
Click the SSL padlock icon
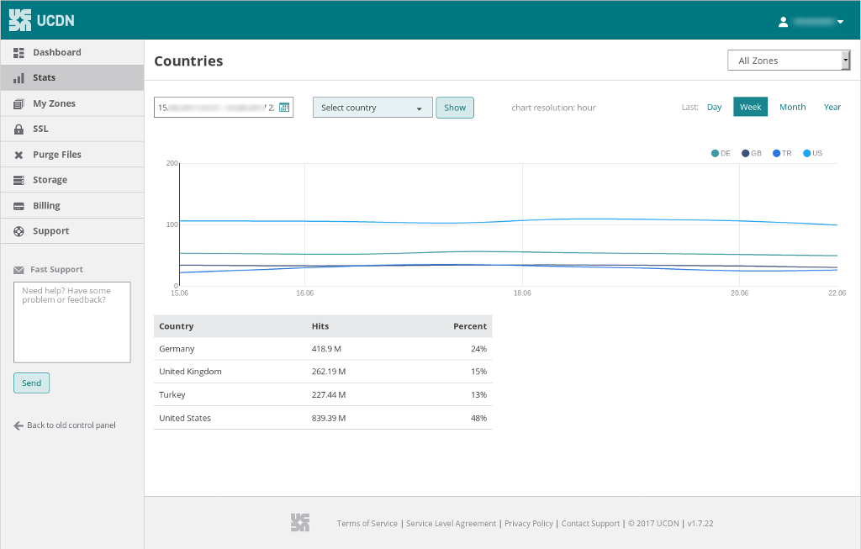coord(18,129)
